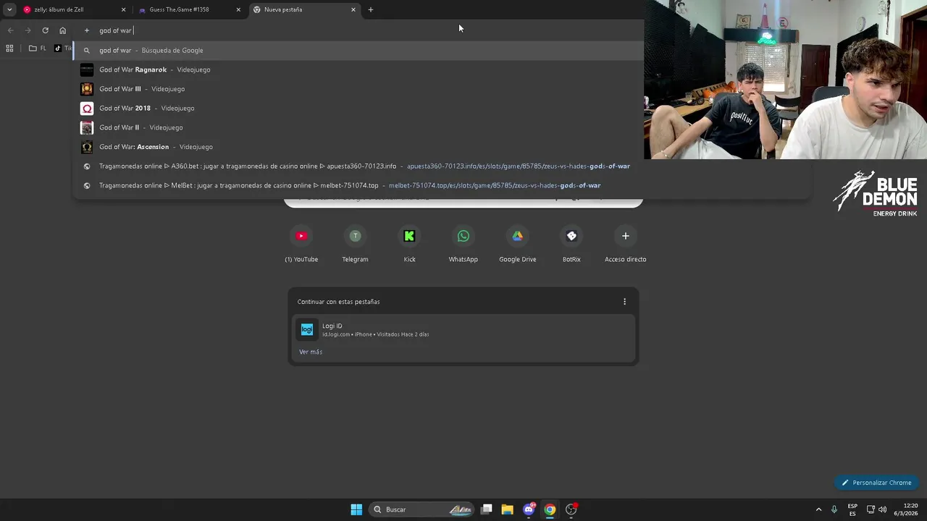Image resolution: width=927 pixels, height=521 pixels.
Task: Click the Personalizar Chrome button
Action: click(x=876, y=483)
